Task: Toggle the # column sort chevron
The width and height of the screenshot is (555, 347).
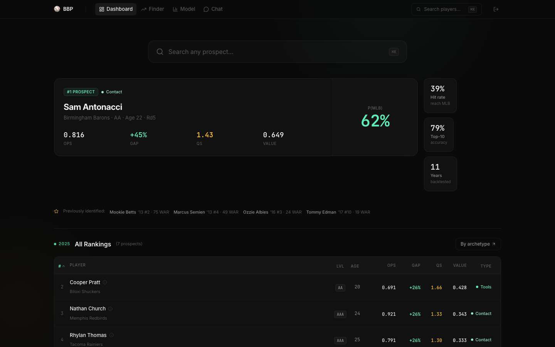Action: pyautogui.click(x=63, y=266)
